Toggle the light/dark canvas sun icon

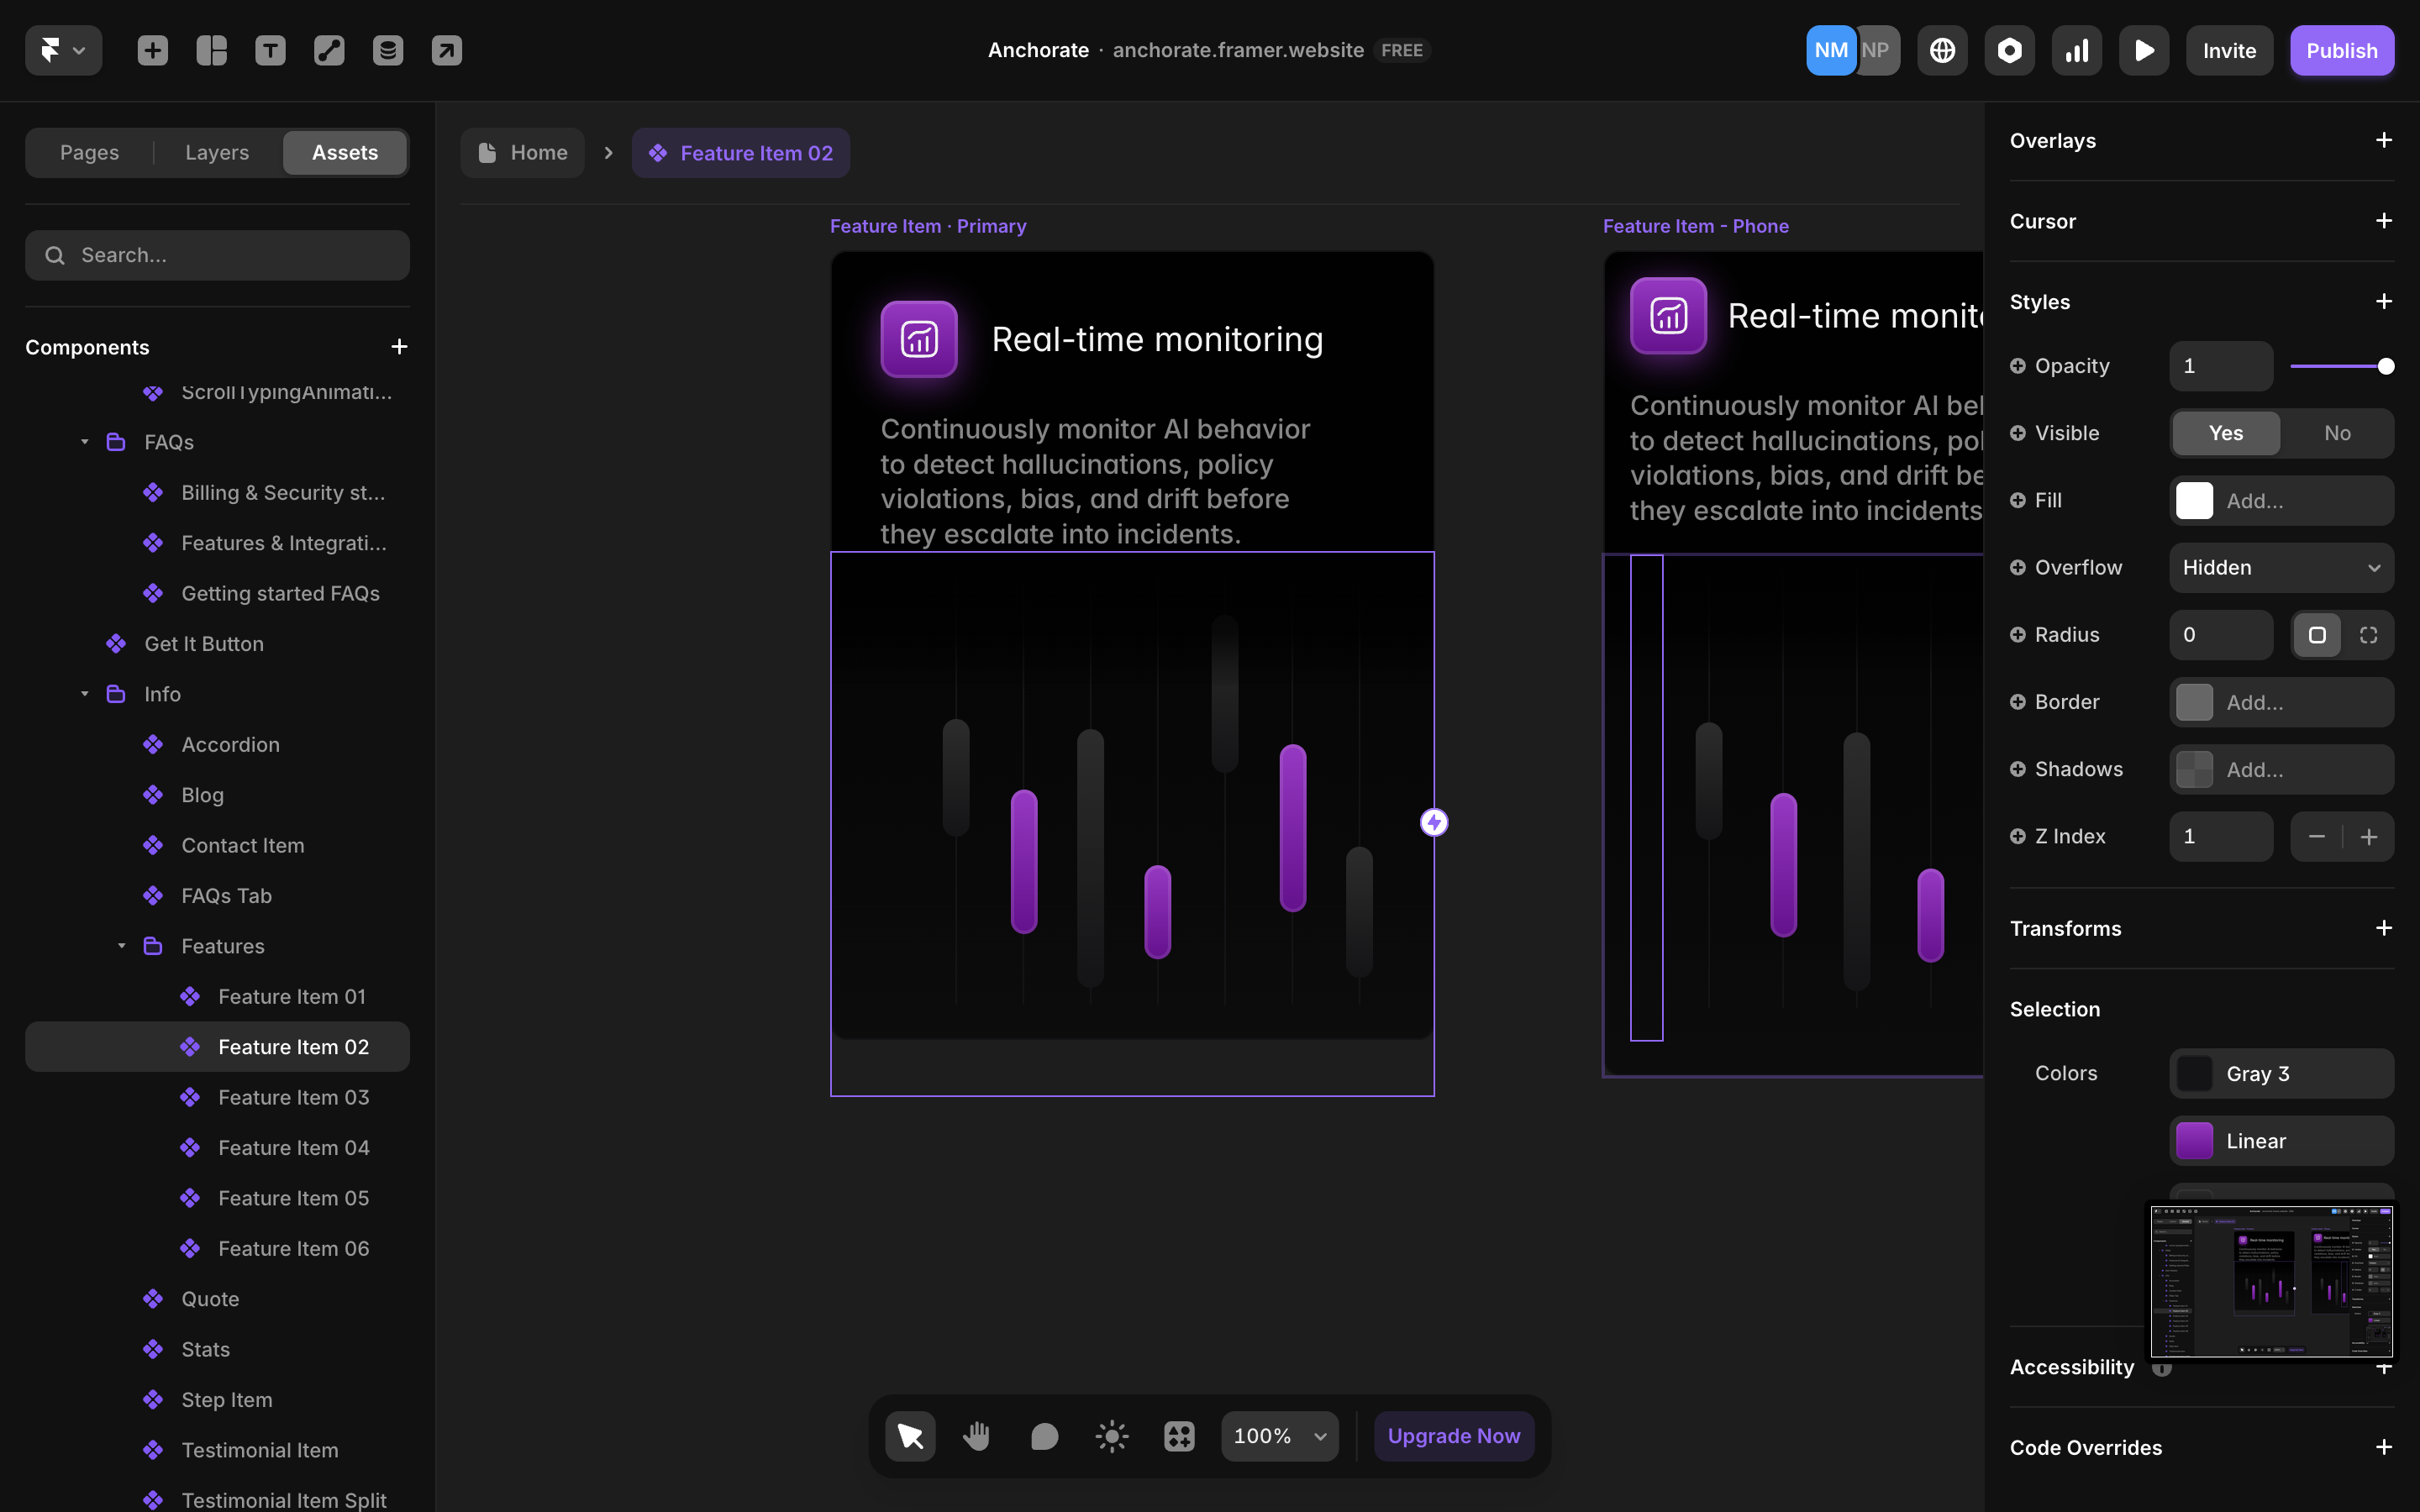click(x=1111, y=1436)
